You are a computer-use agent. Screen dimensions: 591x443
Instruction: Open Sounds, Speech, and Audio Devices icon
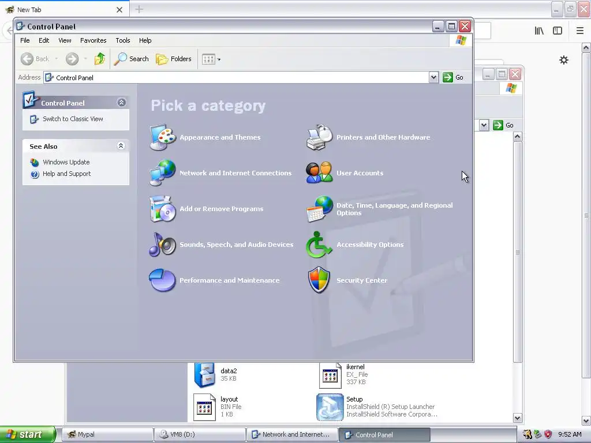[162, 245]
